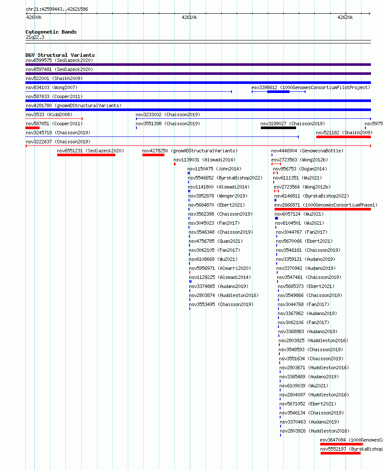
Task: Open nsv3222637 (Chaisson2019) label
Action: click(x=58, y=142)
